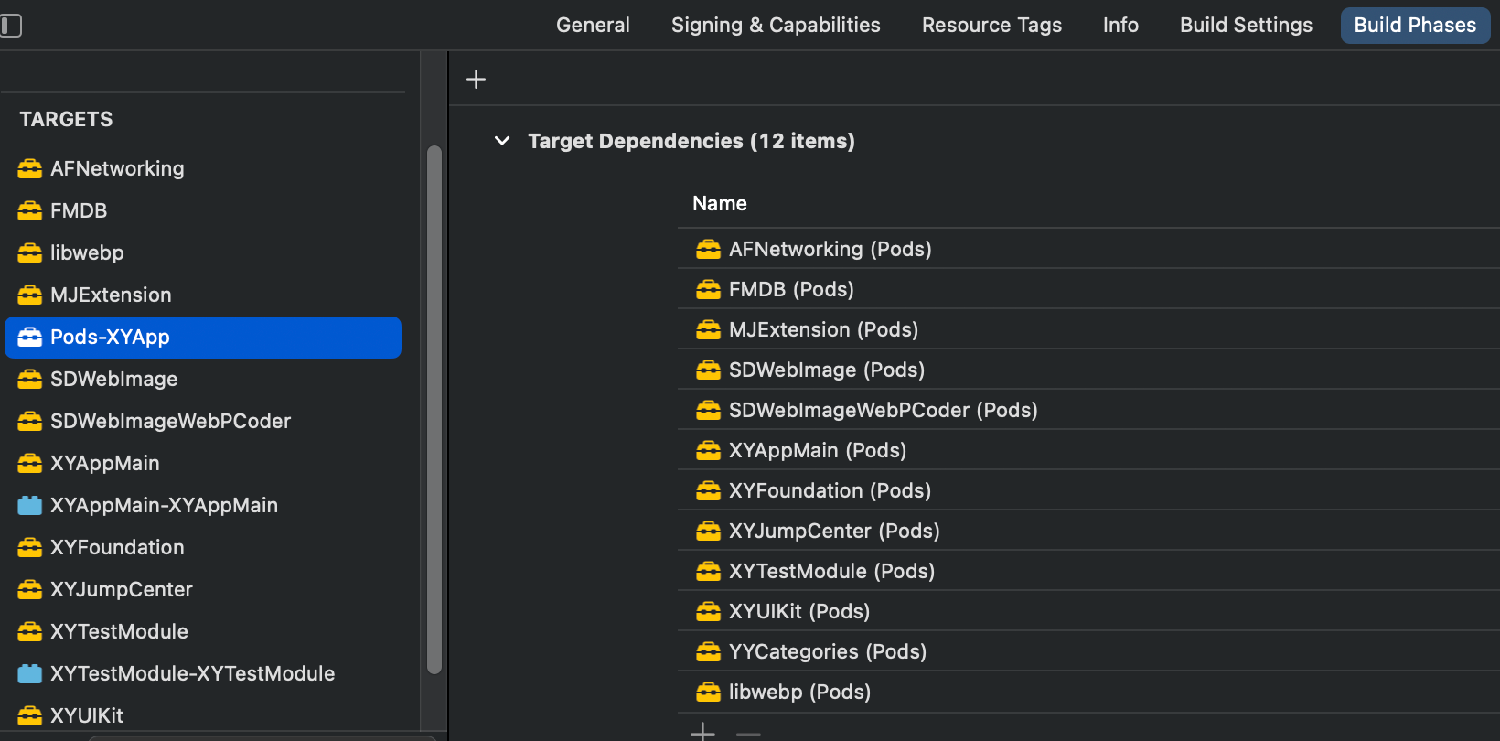The image size is (1500, 741).
Task: Click the Name column header
Action: pos(720,204)
